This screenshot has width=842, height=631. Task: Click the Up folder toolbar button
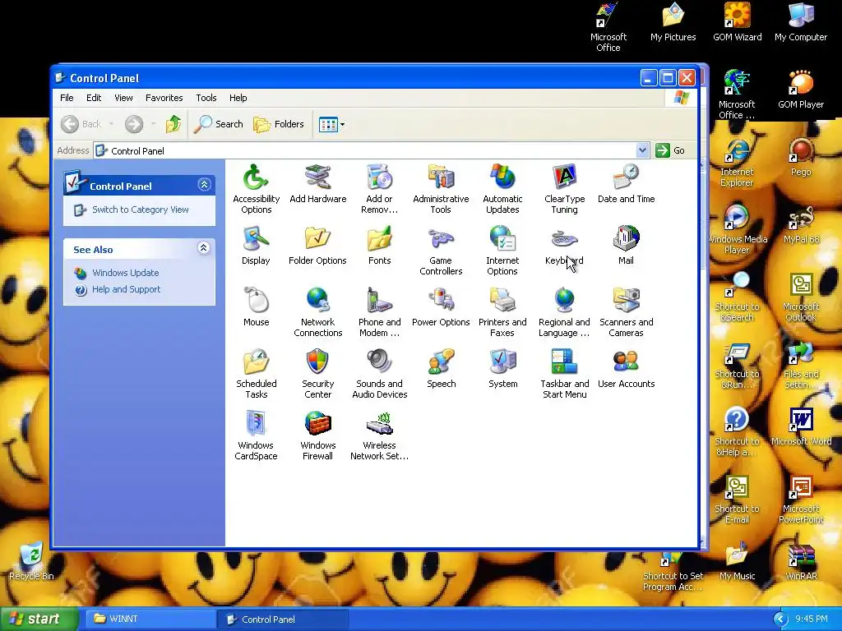pyautogui.click(x=173, y=124)
